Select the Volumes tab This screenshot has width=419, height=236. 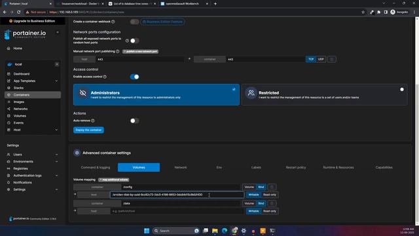[139, 168]
